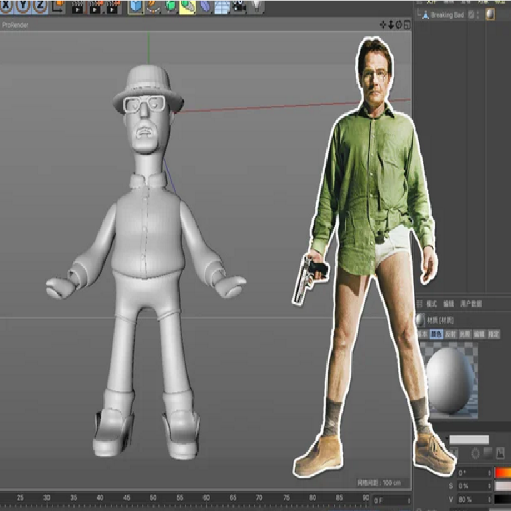
Task: Select the spectrum gradient mode icon
Action: [488, 454]
